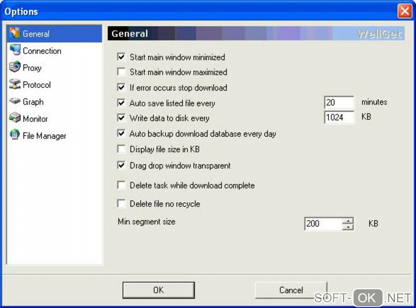Click the Connection category icon

15,50
